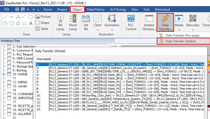Screen dimensions: 210x119
Task: Expand the Barcodes dropdown arrow
Action: pyautogui.click(x=193, y=30)
